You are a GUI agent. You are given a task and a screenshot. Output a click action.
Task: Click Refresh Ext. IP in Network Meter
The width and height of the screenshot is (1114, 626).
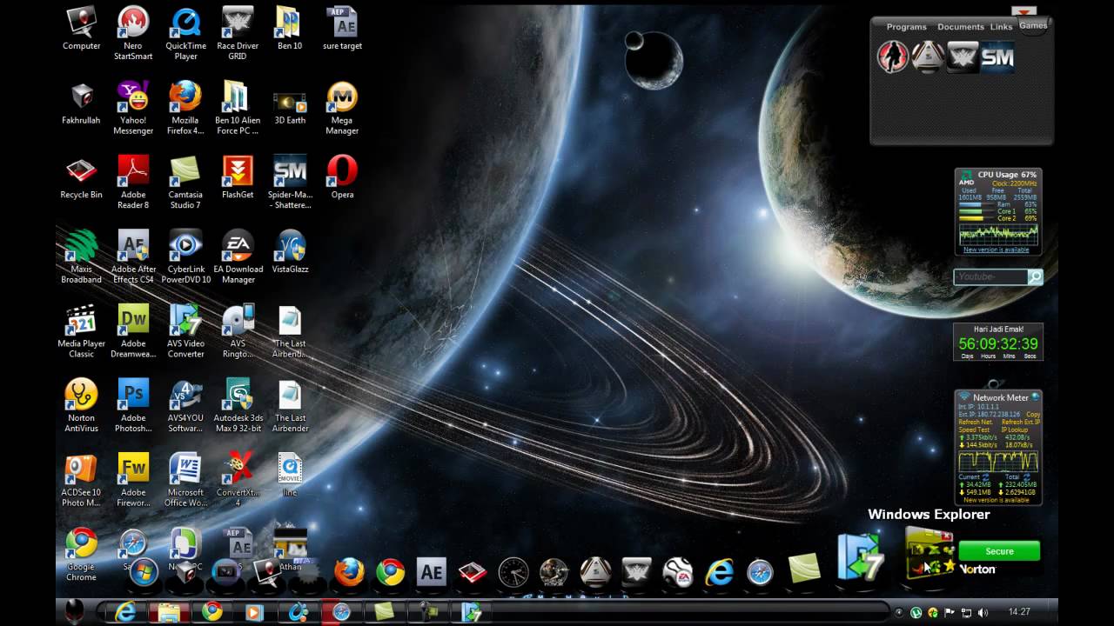[x=1021, y=422]
